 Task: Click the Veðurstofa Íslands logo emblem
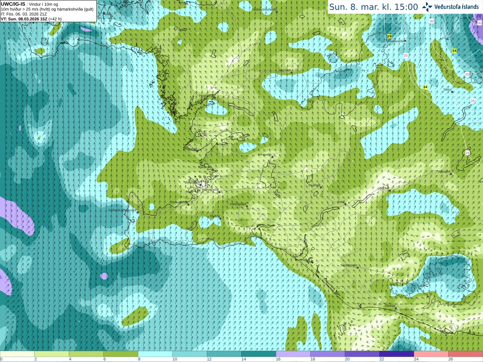click(427, 6)
